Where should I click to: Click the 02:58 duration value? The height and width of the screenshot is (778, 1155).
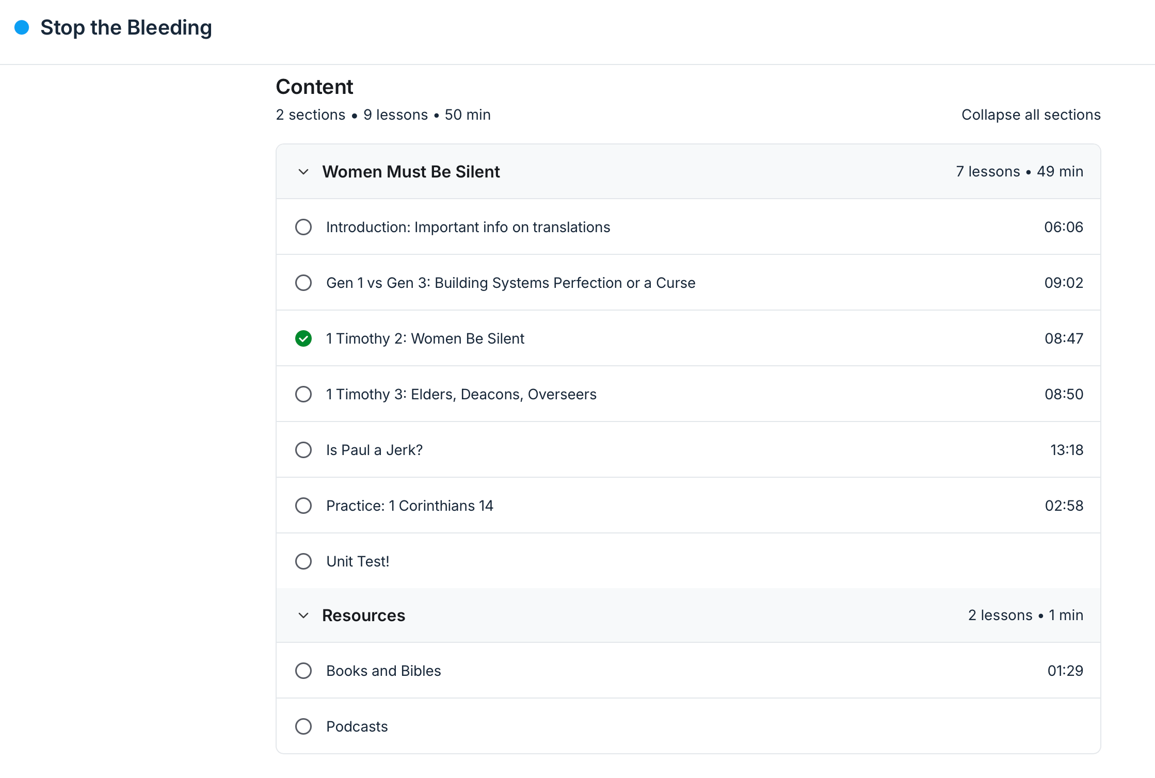tap(1064, 506)
